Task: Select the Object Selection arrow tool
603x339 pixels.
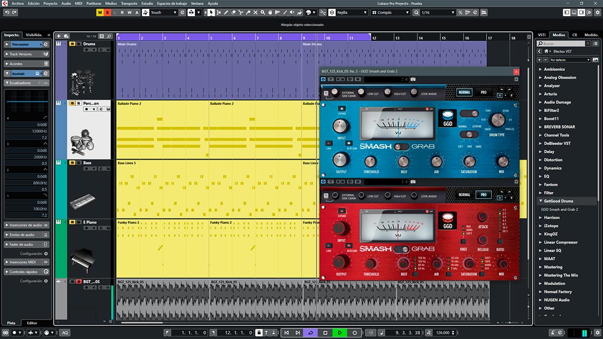Action: coord(212,12)
